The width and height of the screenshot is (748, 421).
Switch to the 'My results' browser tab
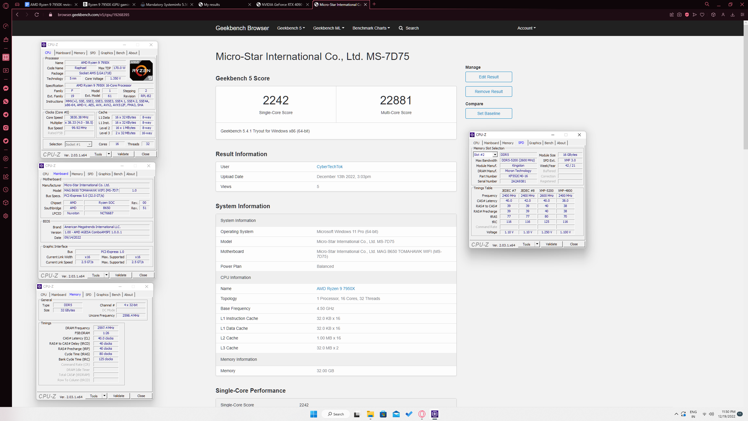coord(225,4)
